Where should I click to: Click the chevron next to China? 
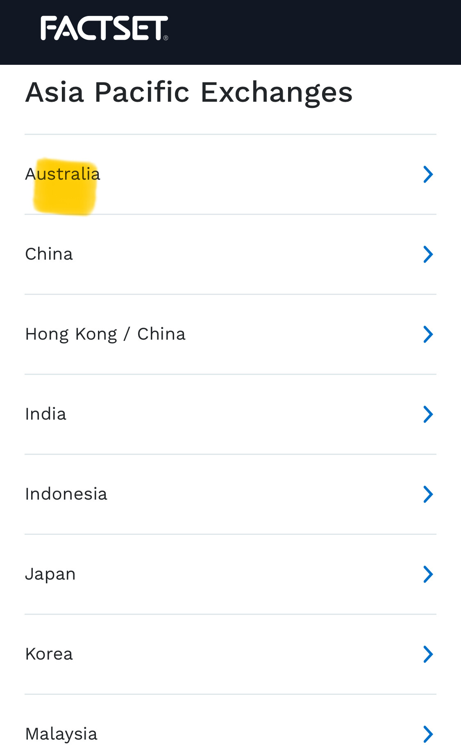tap(428, 254)
